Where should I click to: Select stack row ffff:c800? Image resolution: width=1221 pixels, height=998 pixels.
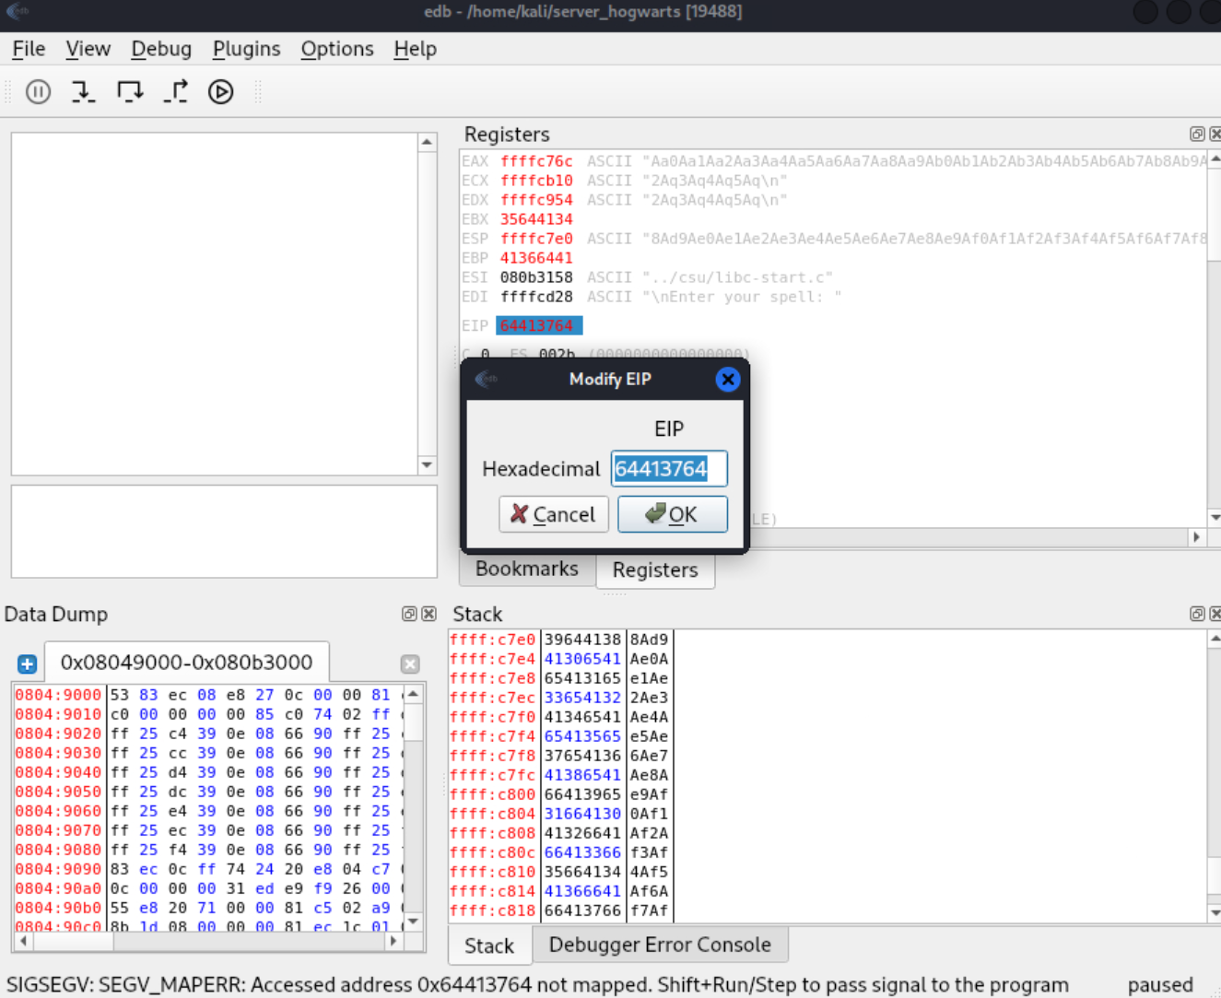coord(561,794)
